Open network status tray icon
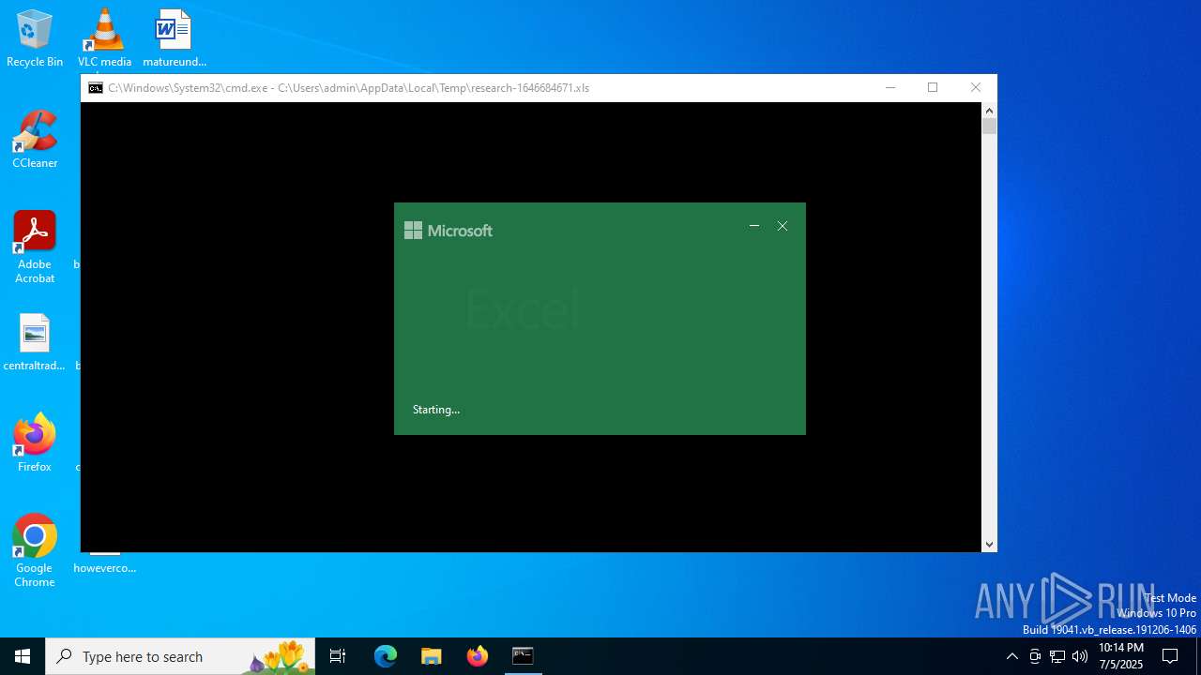Viewport: 1201px width, 675px height. [1057, 656]
